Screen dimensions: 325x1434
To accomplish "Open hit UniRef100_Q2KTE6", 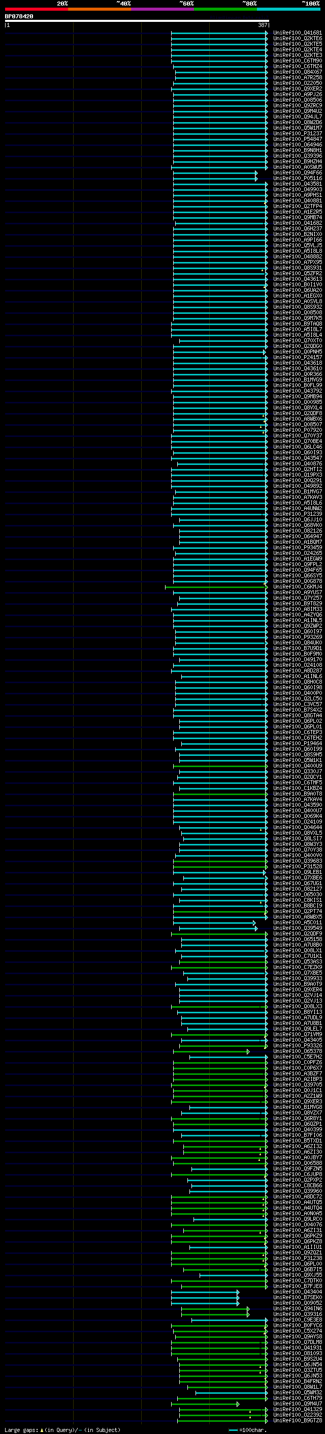I will coord(297,39).
